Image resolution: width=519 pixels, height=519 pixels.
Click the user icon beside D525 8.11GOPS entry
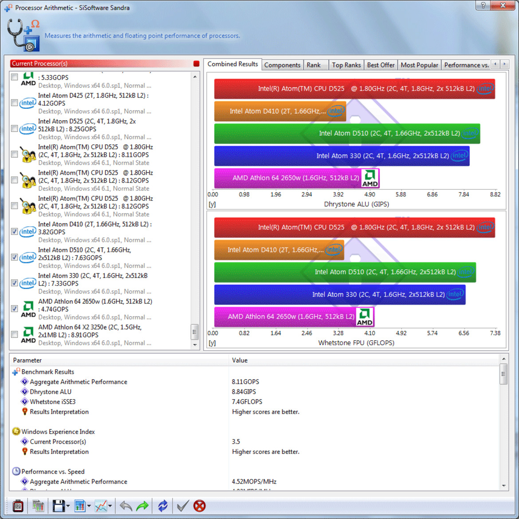[x=28, y=154]
